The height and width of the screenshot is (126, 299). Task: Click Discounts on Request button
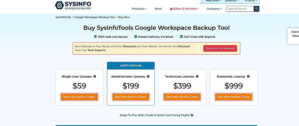(x=220, y=48)
